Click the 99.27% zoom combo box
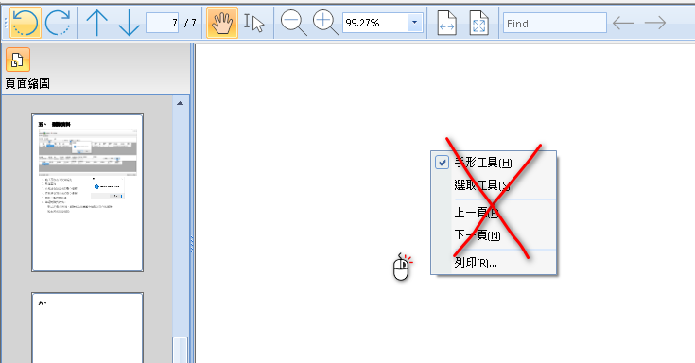 [383, 23]
